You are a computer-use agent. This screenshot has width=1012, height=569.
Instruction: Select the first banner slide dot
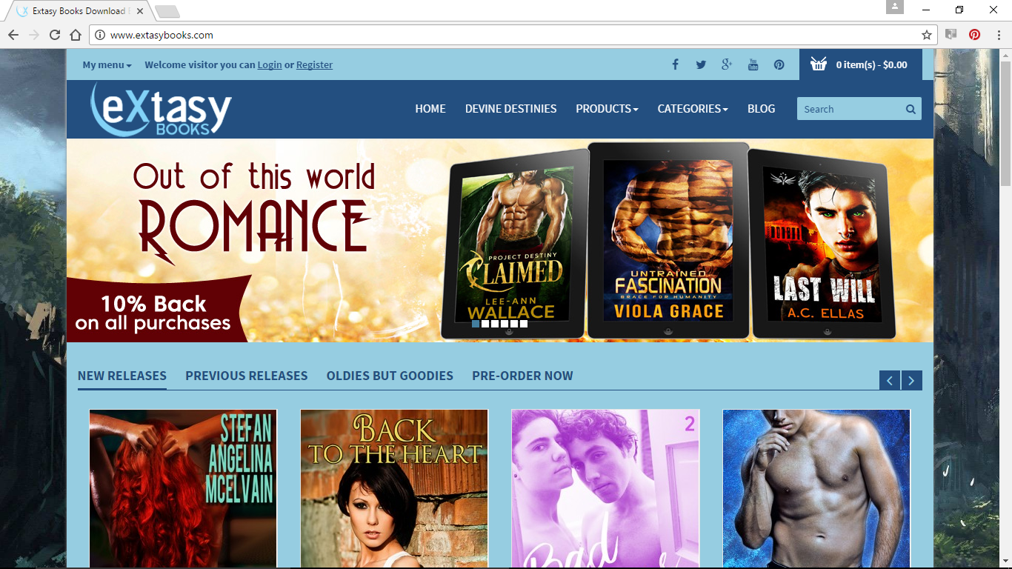pyautogui.click(x=476, y=324)
